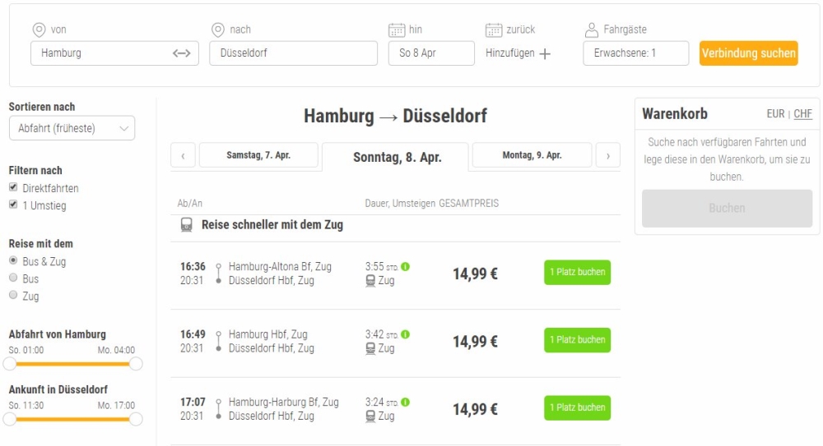Switch to Montag, 9. Apr. tab
The width and height of the screenshot is (823, 446).
pos(532,155)
